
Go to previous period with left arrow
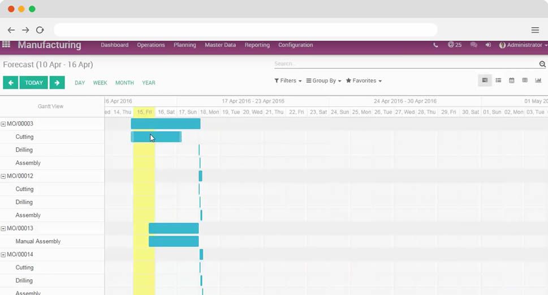(x=11, y=83)
